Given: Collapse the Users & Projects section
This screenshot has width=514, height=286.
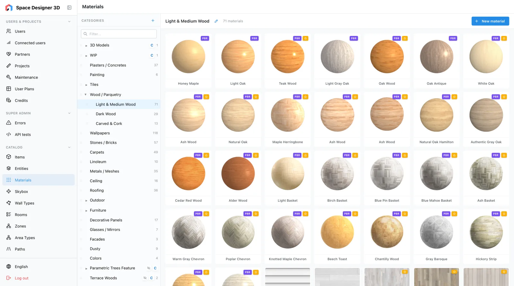Looking at the screenshot, I should click(69, 21).
